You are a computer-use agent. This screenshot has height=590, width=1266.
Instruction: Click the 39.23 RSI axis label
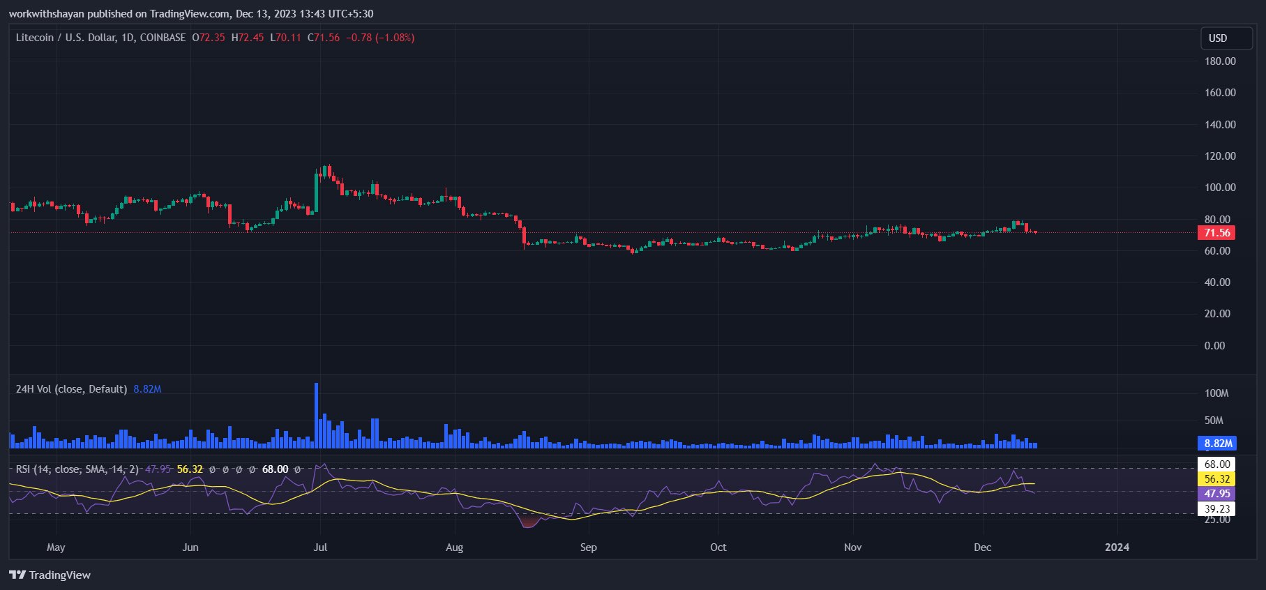(x=1216, y=509)
